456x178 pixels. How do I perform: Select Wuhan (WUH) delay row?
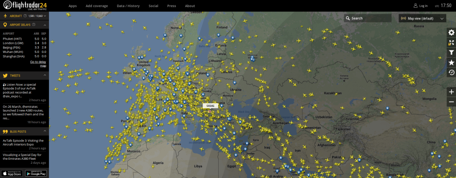click(x=24, y=52)
